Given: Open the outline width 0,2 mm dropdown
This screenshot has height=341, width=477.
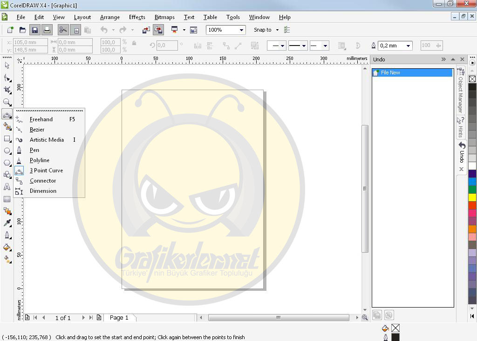Looking at the screenshot, I should pyautogui.click(x=408, y=46).
